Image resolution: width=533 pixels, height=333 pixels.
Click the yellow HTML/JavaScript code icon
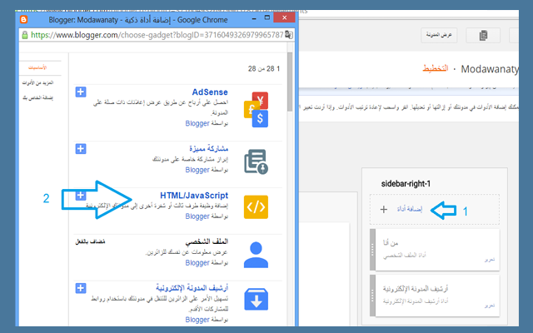coord(256,207)
